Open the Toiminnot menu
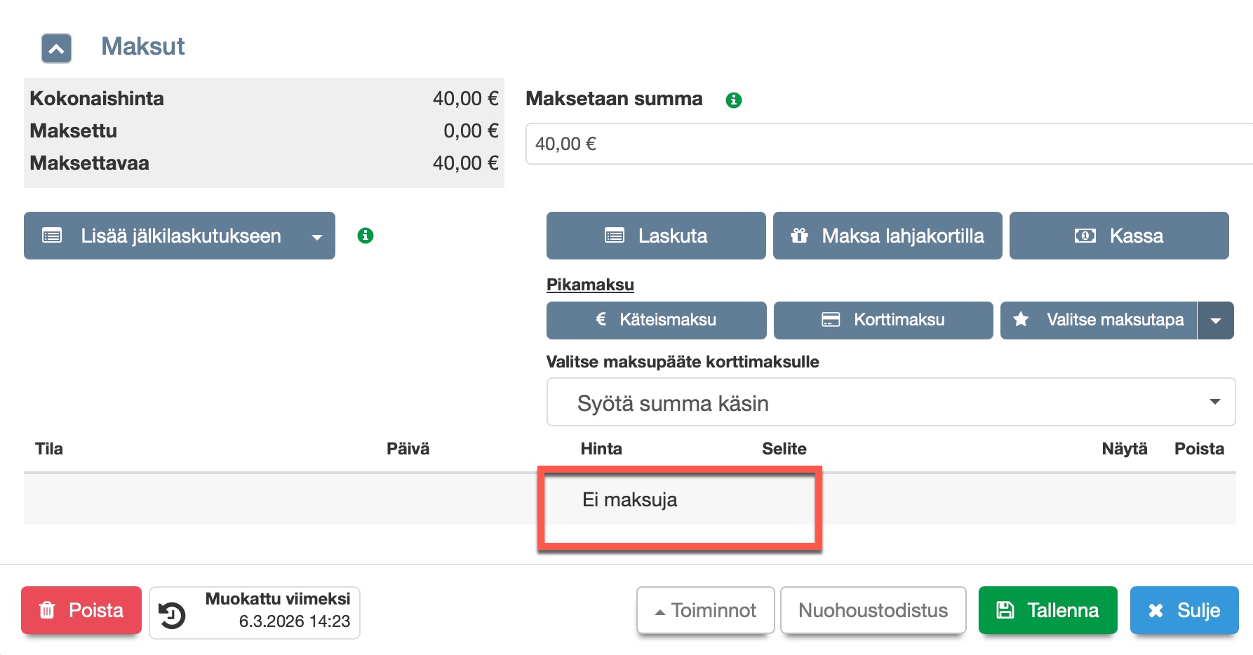The image size is (1253, 655). [x=705, y=610]
